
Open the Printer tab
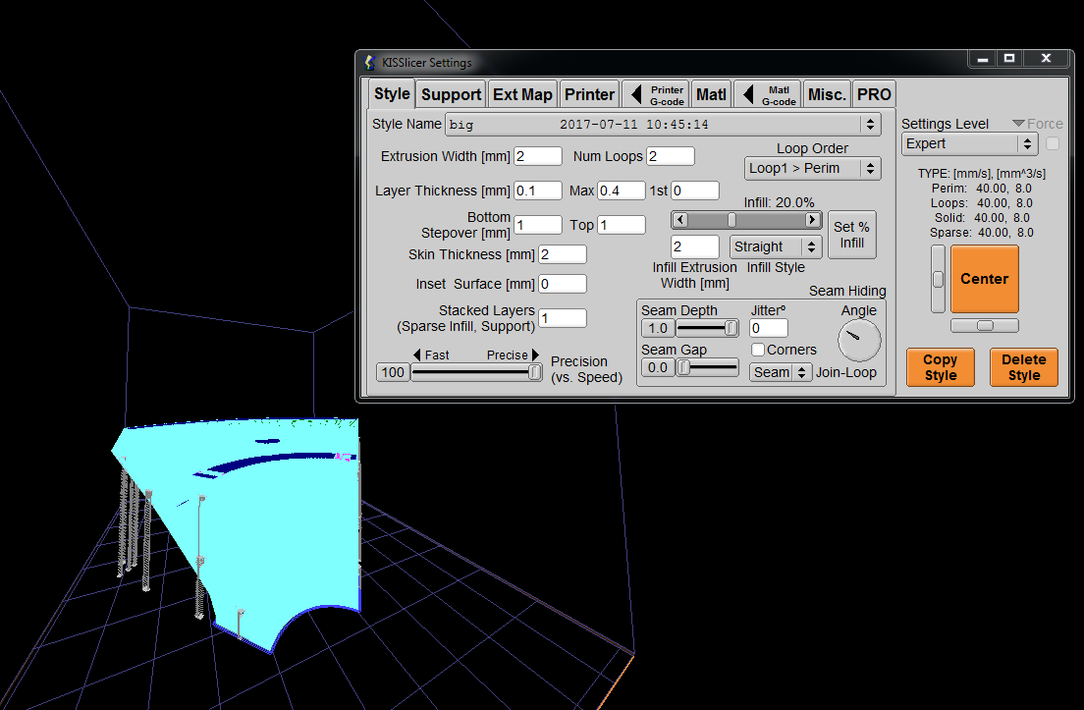pos(589,94)
